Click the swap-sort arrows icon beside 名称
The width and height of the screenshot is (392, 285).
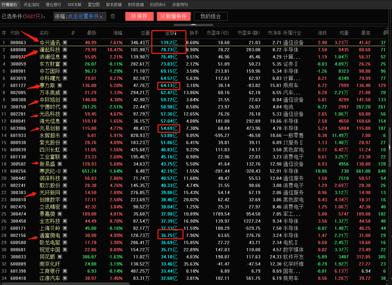point(73,33)
